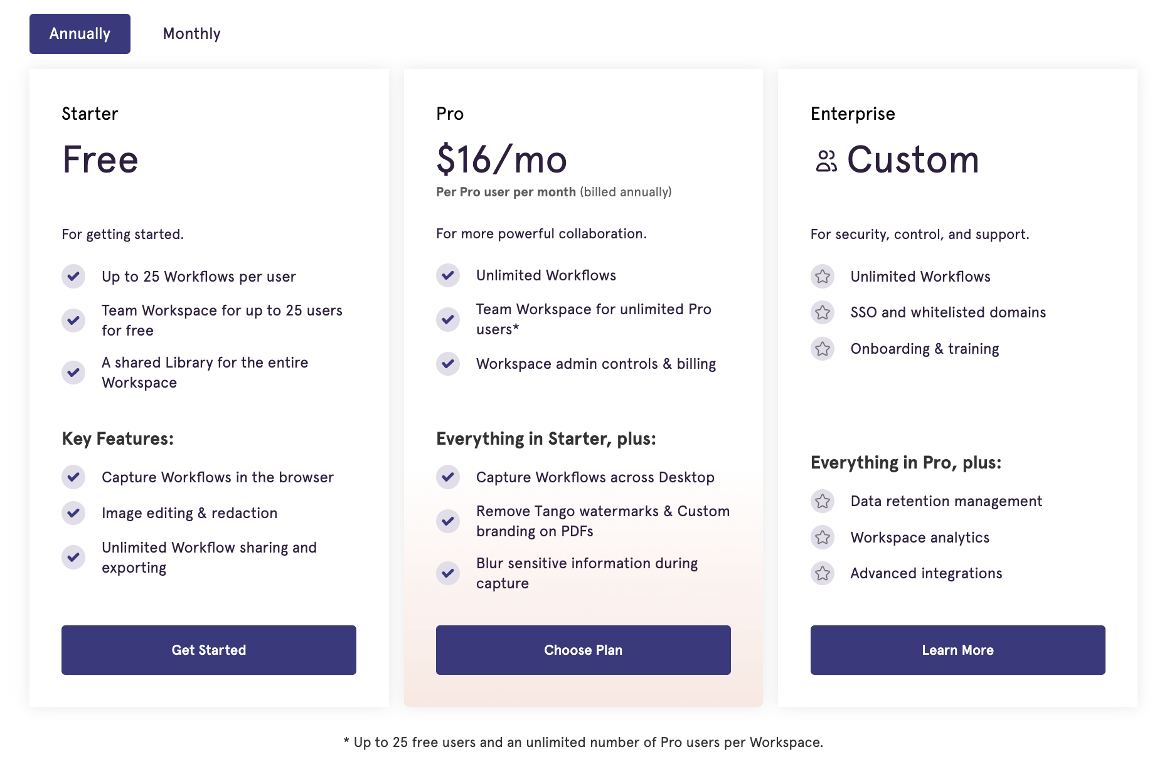Image resolution: width=1167 pixels, height=779 pixels.
Task: Select the Pro plan heading
Action: point(449,114)
